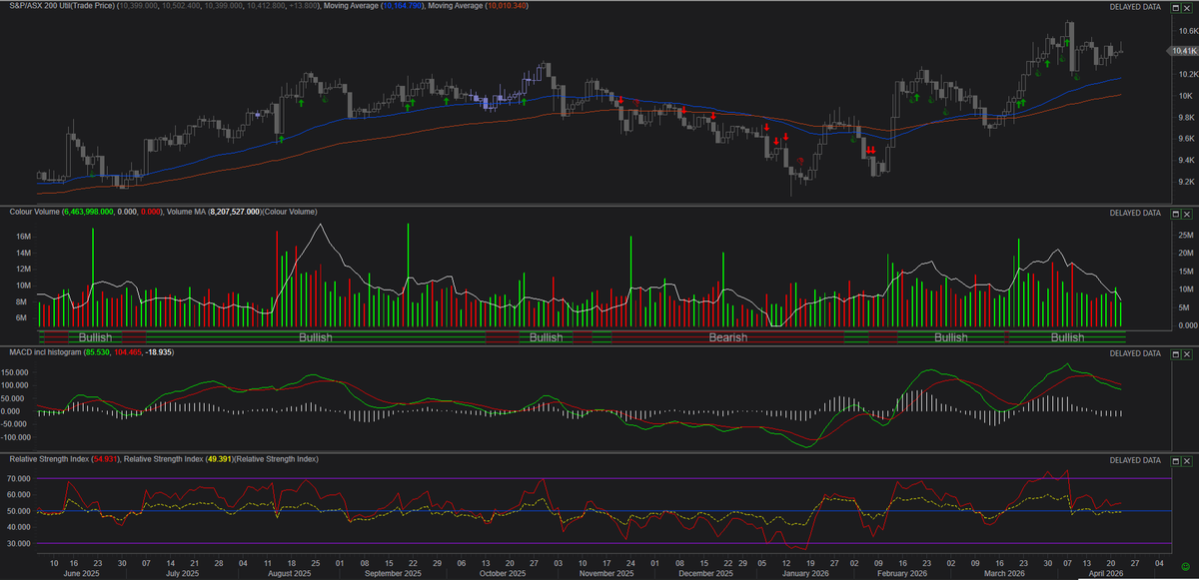Click the red Relative Strength Index 54.931 label
The height and width of the screenshot is (580, 1199).
click(65, 459)
